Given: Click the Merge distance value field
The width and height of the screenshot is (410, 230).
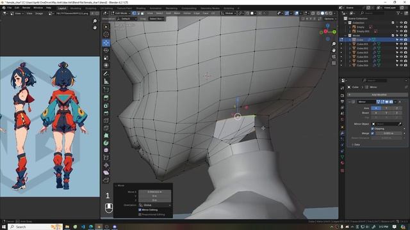Looking at the screenshot, I should coord(388,134).
